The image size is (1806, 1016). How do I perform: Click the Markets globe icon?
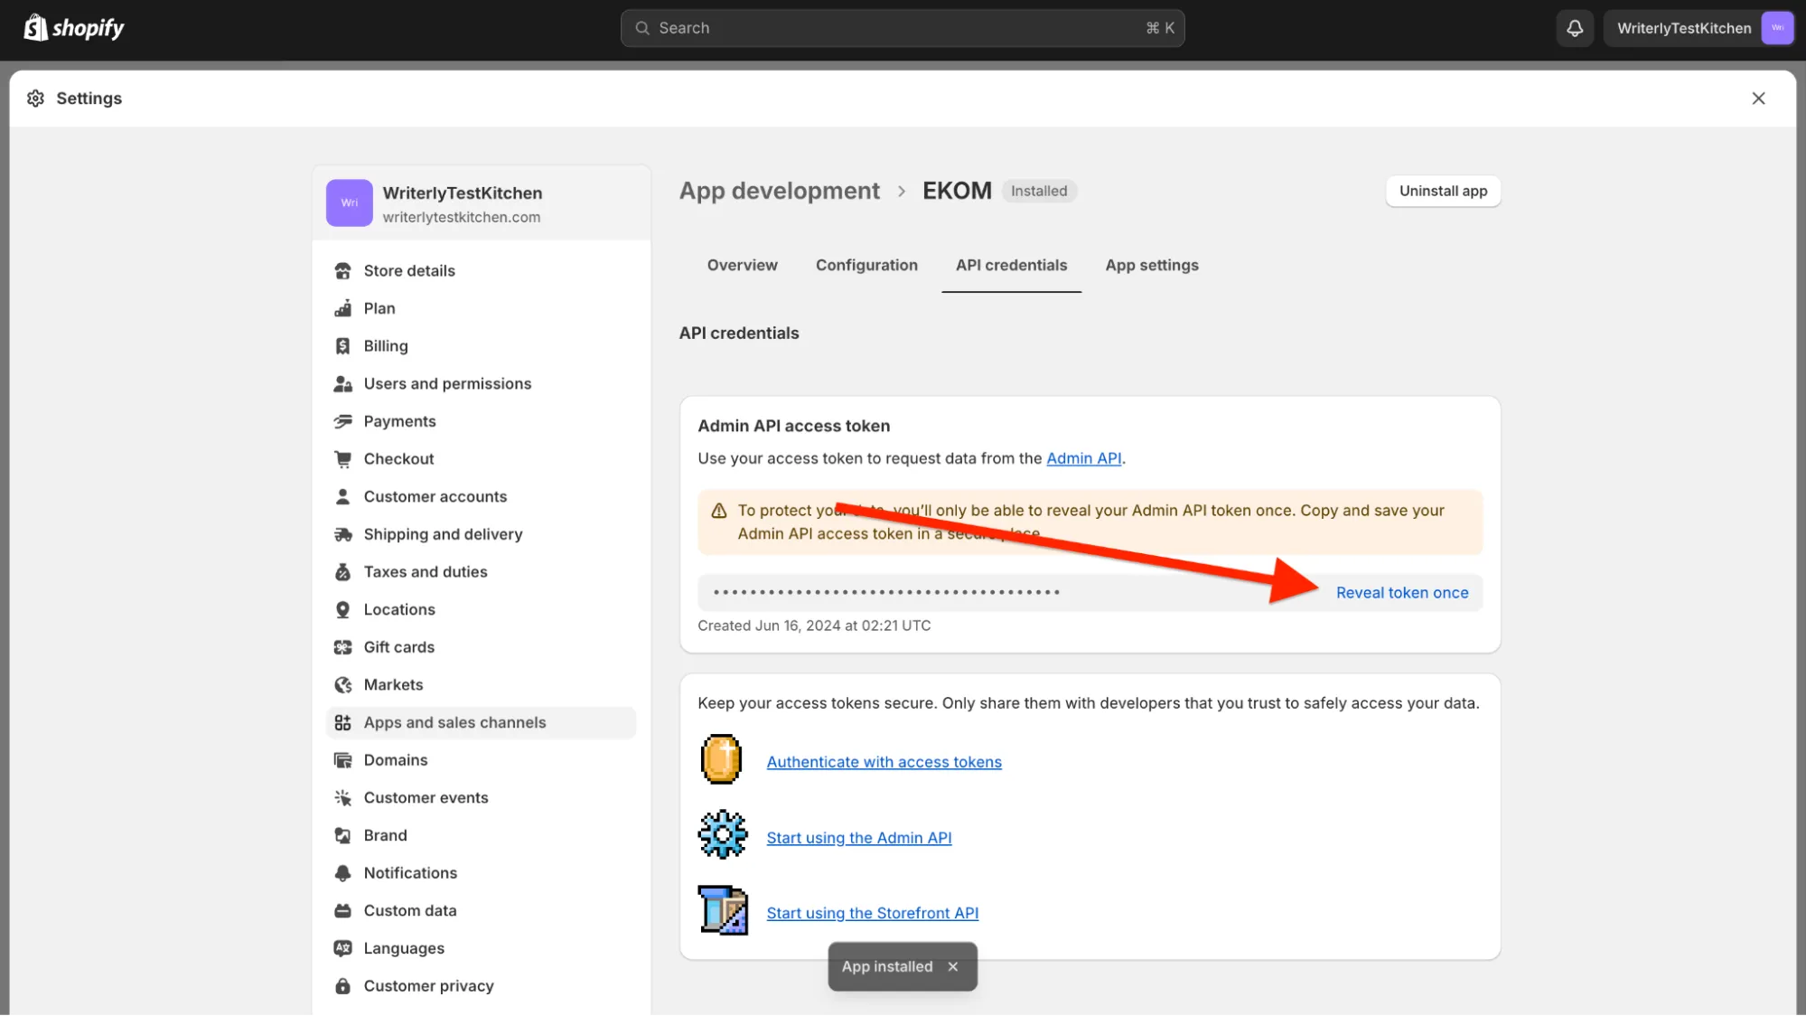coord(342,685)
